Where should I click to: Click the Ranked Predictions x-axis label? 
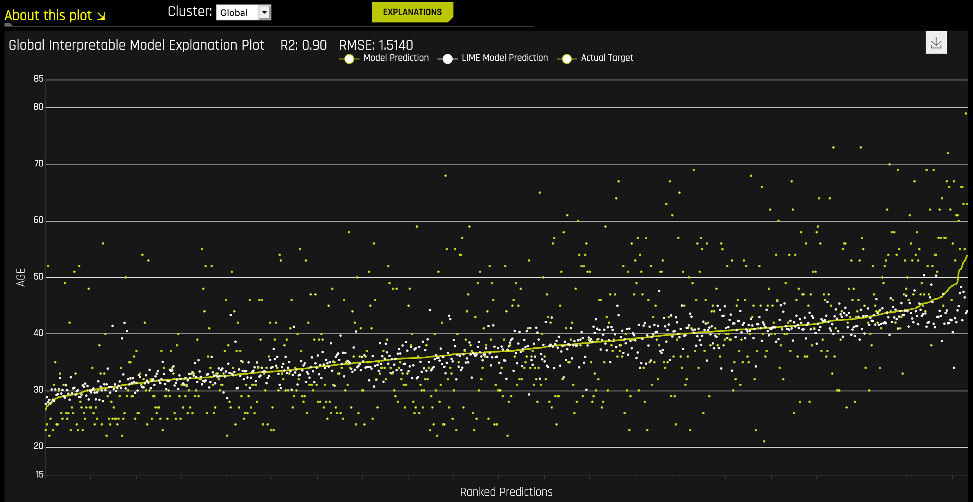506,492
